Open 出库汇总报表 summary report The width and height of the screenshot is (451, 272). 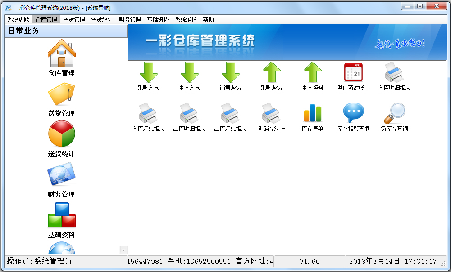tap(230, 118)
